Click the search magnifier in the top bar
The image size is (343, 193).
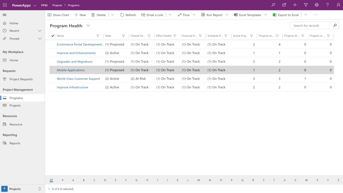point(273,5)
